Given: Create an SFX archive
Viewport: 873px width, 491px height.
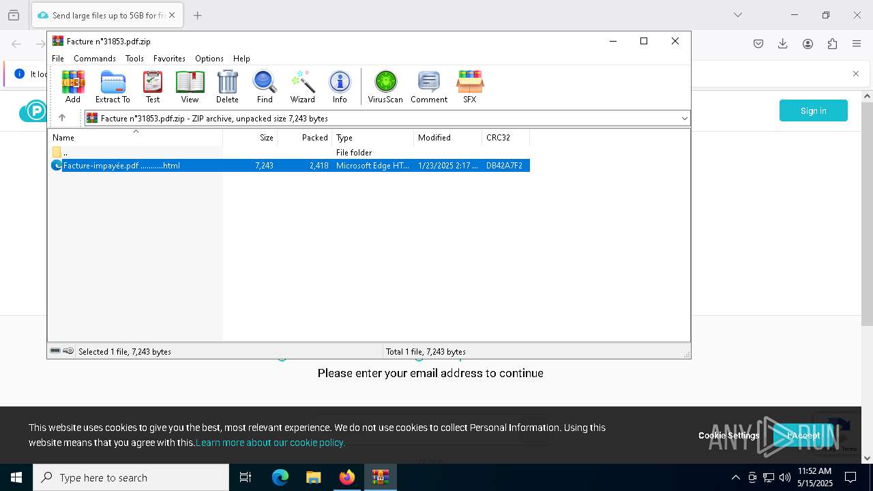Looking at the screenshot, I should pyautogui.click(x=470, y=87).
